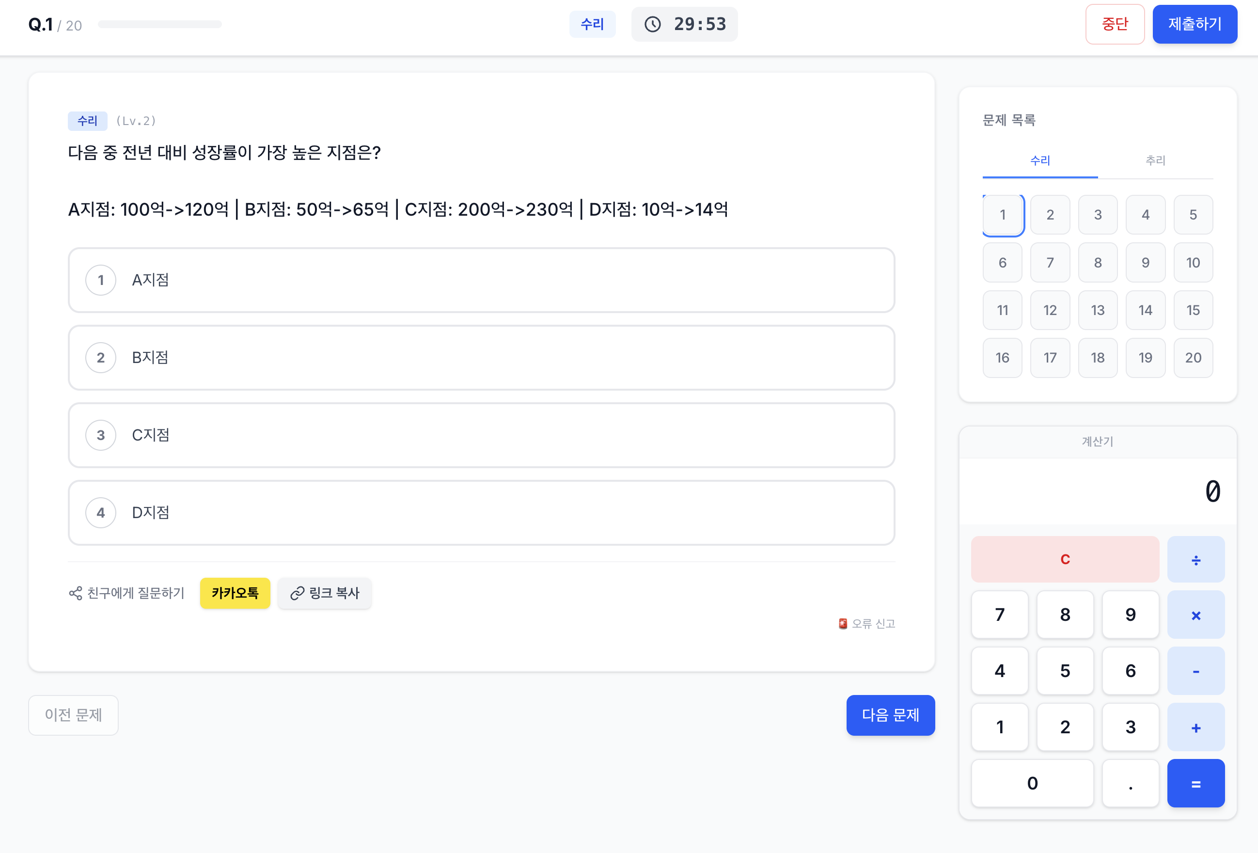
Task: Switch to the 추리 tab
Action: click(x=1155, y=160)
